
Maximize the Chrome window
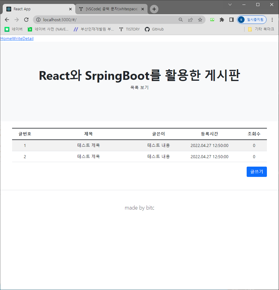coord(258,5)
